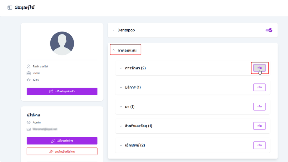Click the sidebar panel icon beside ข้อมูลผู้ใช้
This screenshot has width=288, height=162.
[10, 7]
